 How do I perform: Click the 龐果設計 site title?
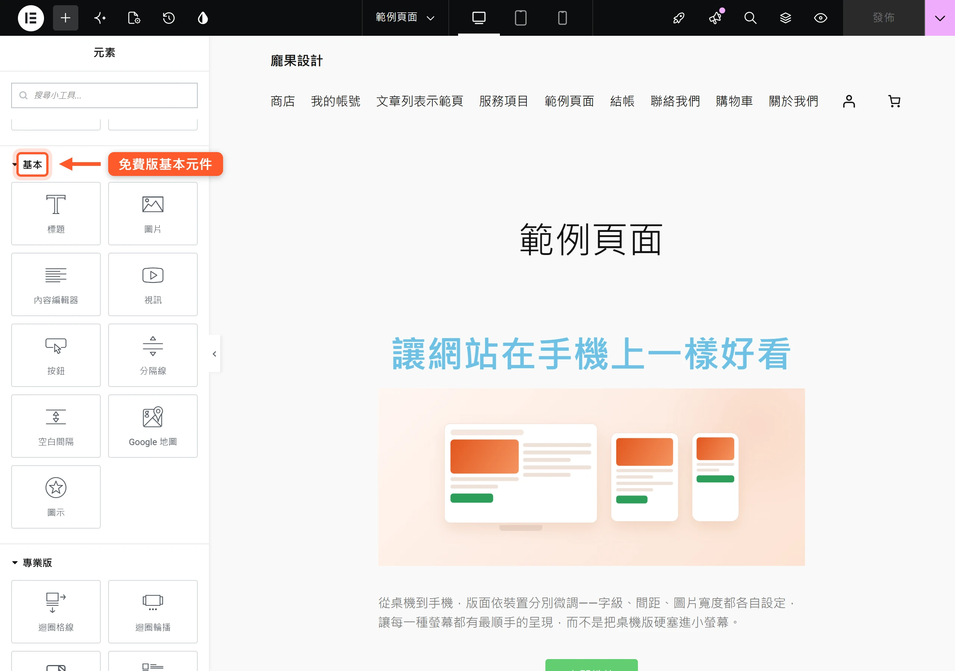(x=297, y=61)
